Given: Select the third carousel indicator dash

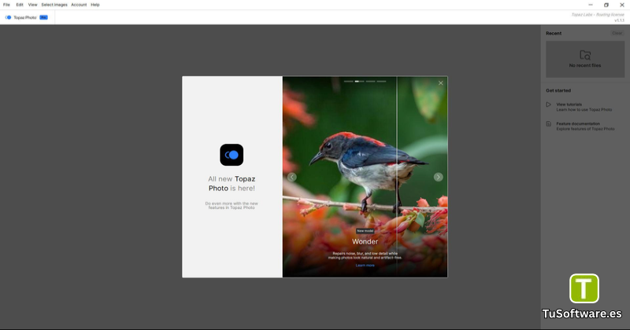Looking at the screenshot, I should (x=370, y=82).
